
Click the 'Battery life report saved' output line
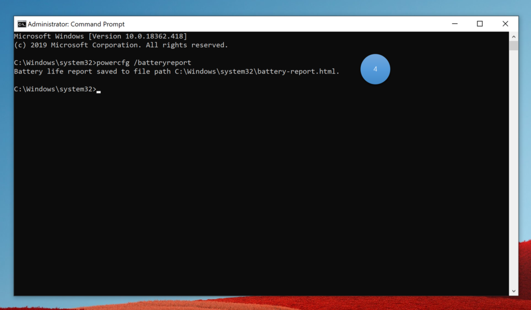[176, 72]
